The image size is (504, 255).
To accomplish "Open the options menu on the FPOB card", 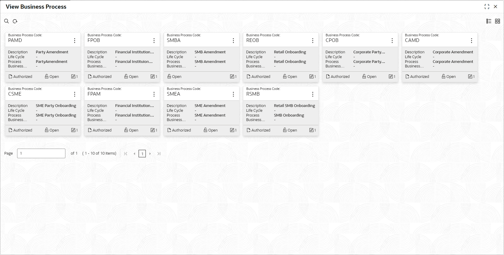I will (154, 40).
